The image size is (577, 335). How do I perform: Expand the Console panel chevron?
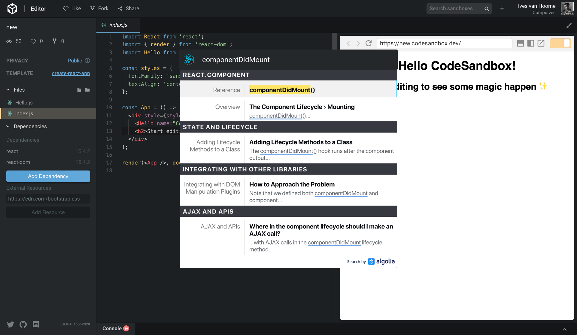pyautogui.click(x=564, y=329)
